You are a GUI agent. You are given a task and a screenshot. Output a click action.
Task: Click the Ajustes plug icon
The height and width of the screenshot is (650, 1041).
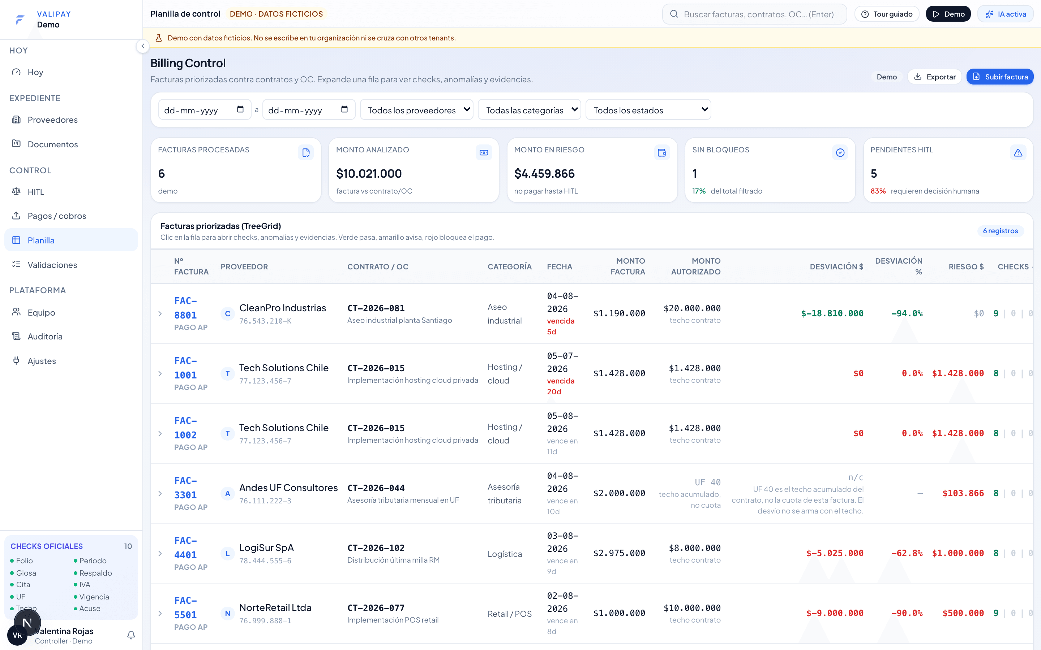(16, 361)
